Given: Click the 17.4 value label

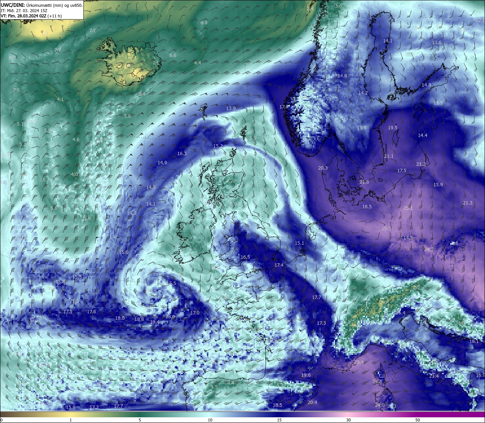Looking at the screenshot, I should [279, 265].
